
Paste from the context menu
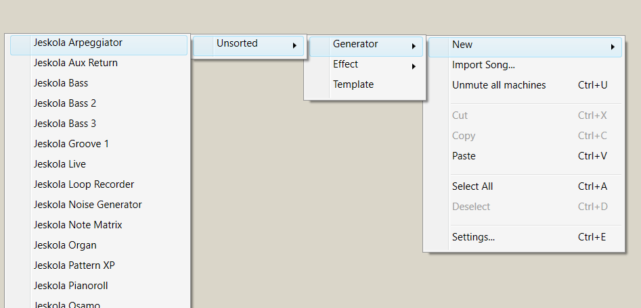coord(464,156)
